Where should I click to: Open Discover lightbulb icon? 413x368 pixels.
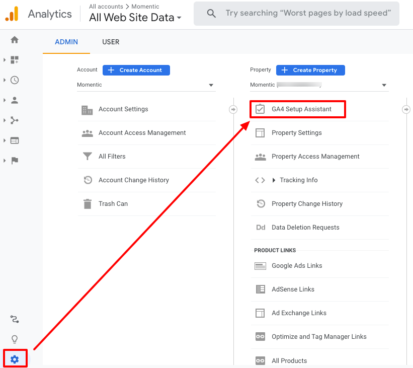point(15,339)
